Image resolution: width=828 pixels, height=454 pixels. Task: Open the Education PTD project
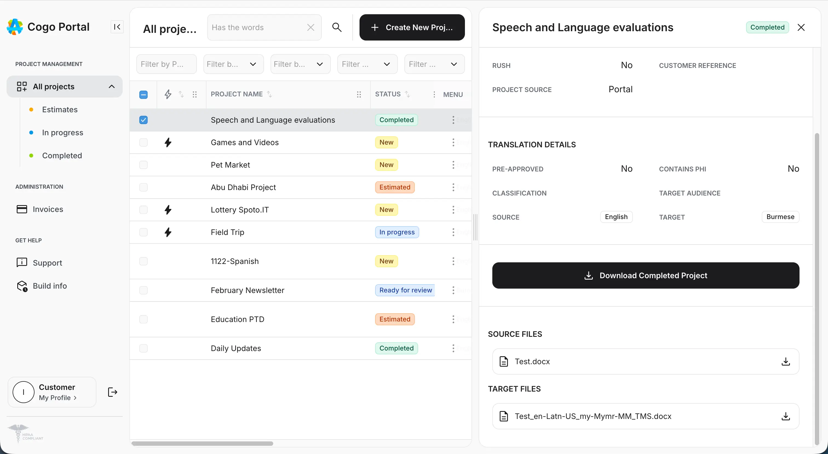238,319
